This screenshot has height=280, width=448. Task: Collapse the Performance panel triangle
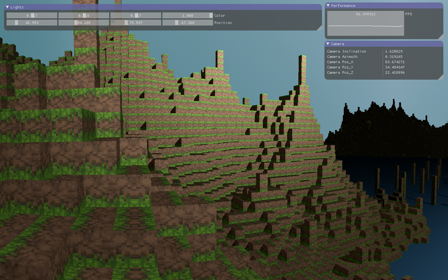click(x=328, y=6)
